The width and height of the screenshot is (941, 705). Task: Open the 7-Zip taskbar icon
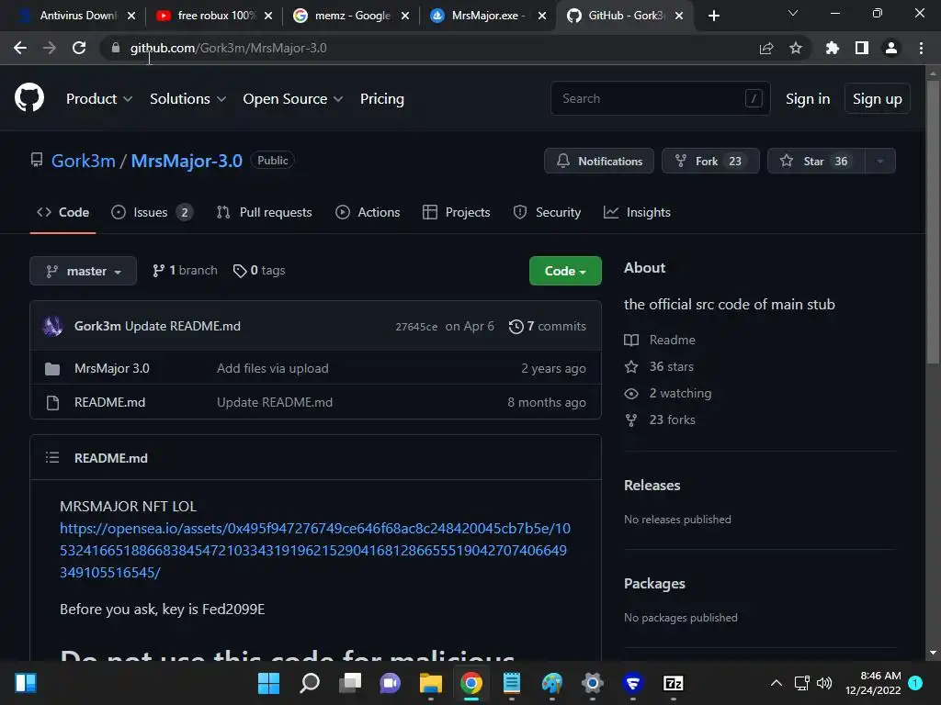[x=674, y=683]
